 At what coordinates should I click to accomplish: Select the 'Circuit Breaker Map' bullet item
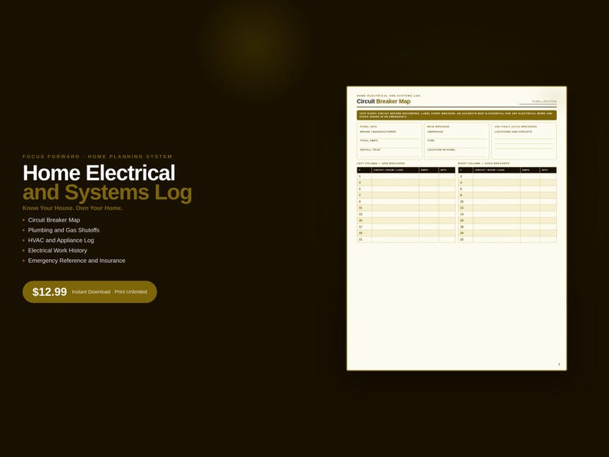[54, 220]
